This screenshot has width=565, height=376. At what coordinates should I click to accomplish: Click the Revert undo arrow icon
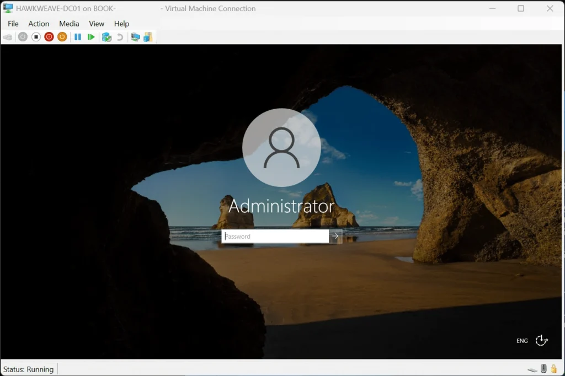click(x=120, y=37)
